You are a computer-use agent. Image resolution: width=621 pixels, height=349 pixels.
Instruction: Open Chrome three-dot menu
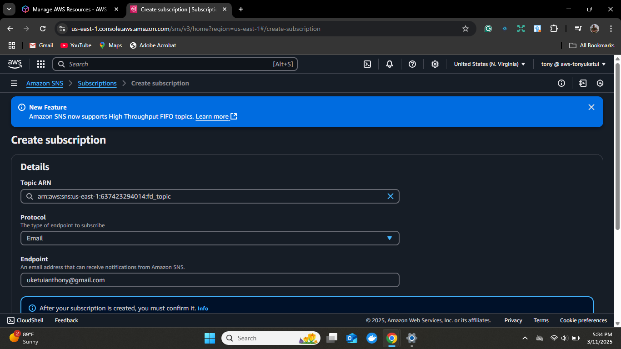[x=610, y=29]
